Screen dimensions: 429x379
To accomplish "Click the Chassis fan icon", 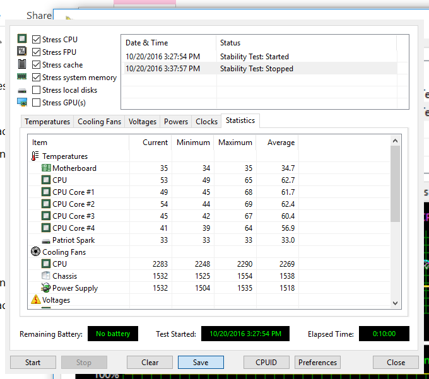I will [x=46, y=276].
